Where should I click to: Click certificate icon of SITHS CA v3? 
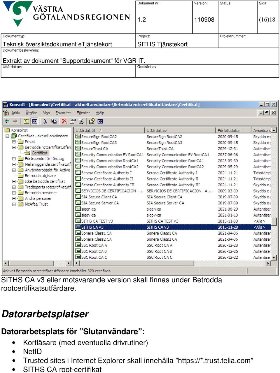[78, 227]
